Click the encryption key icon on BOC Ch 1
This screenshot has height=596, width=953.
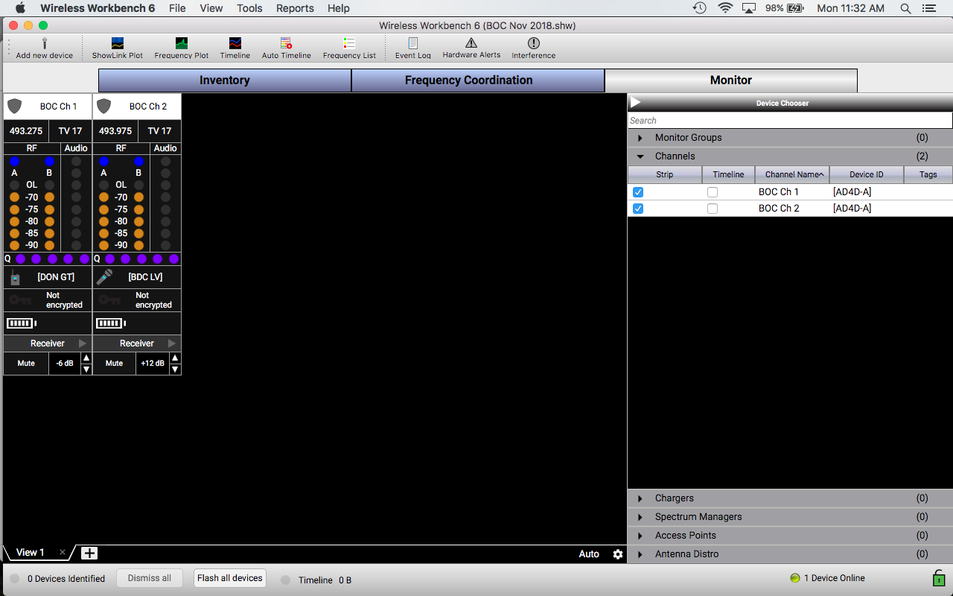20,300
